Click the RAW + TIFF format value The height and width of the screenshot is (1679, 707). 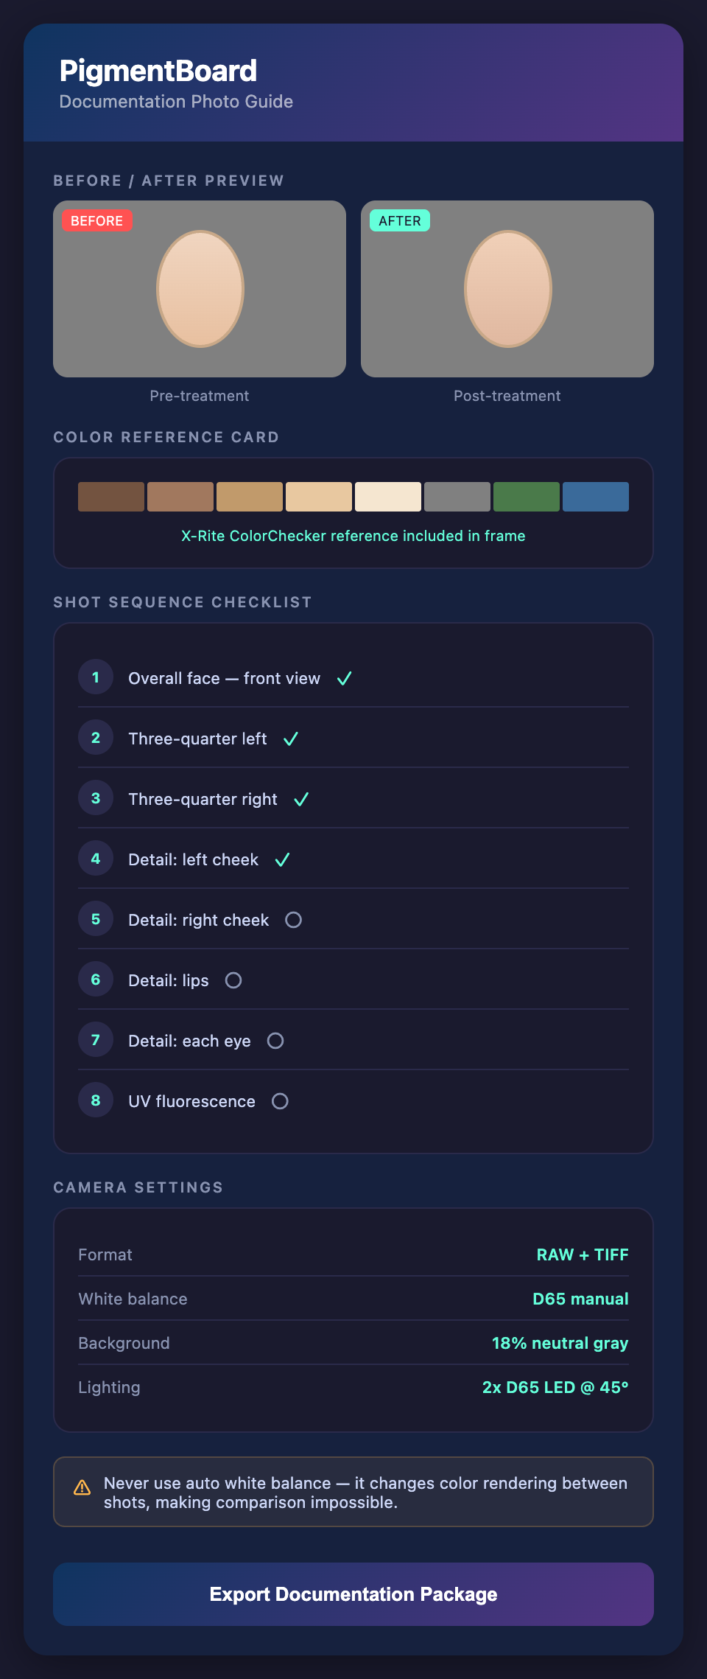pyautogui.click(x=582, y=1254)
